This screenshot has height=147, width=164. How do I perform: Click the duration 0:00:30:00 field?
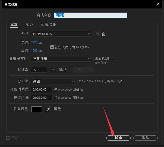point(42,98)
